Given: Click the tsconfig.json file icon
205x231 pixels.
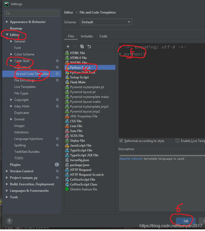Looking at the screenshot, I should [67, 160].
